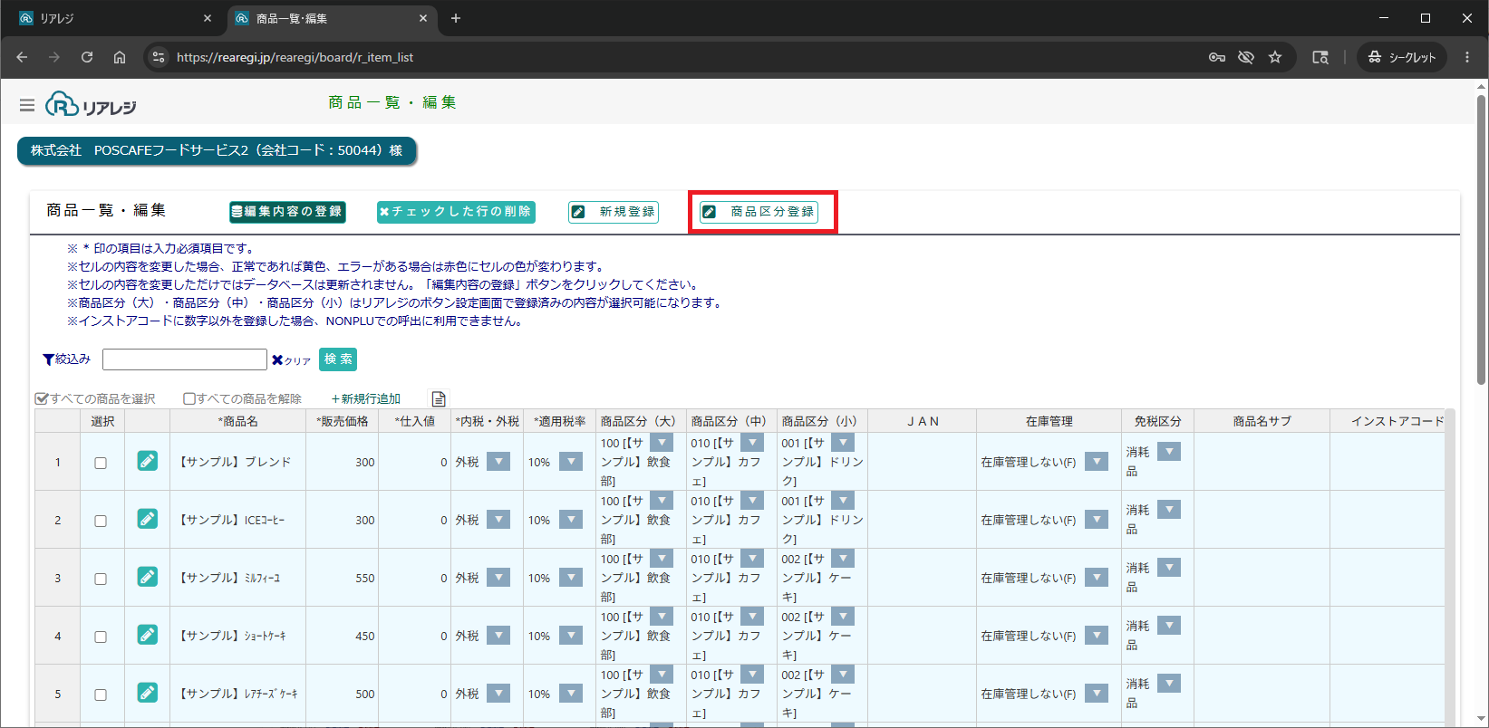Open 商品区分登録
Viewport: 1489px width, 728px height.
point(759,211)
